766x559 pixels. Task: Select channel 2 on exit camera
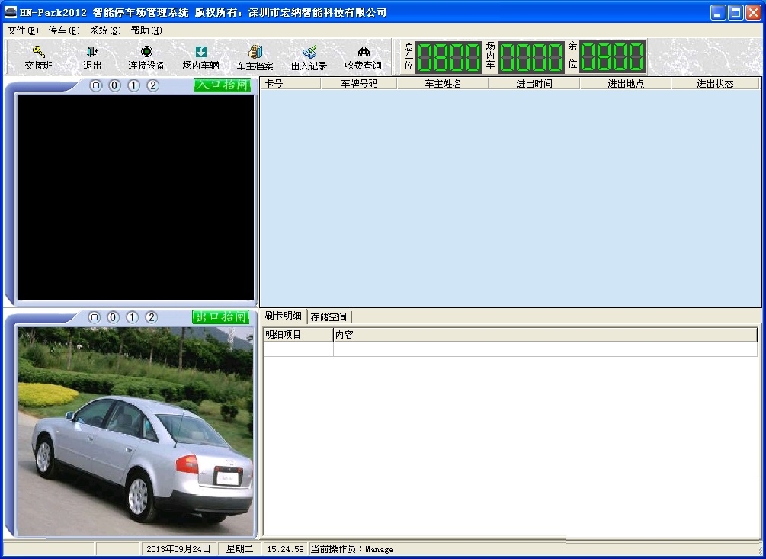(x=151, y=317)
